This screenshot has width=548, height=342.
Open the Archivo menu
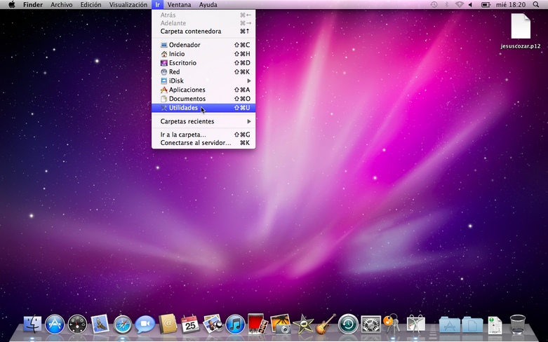coord(62,4)
